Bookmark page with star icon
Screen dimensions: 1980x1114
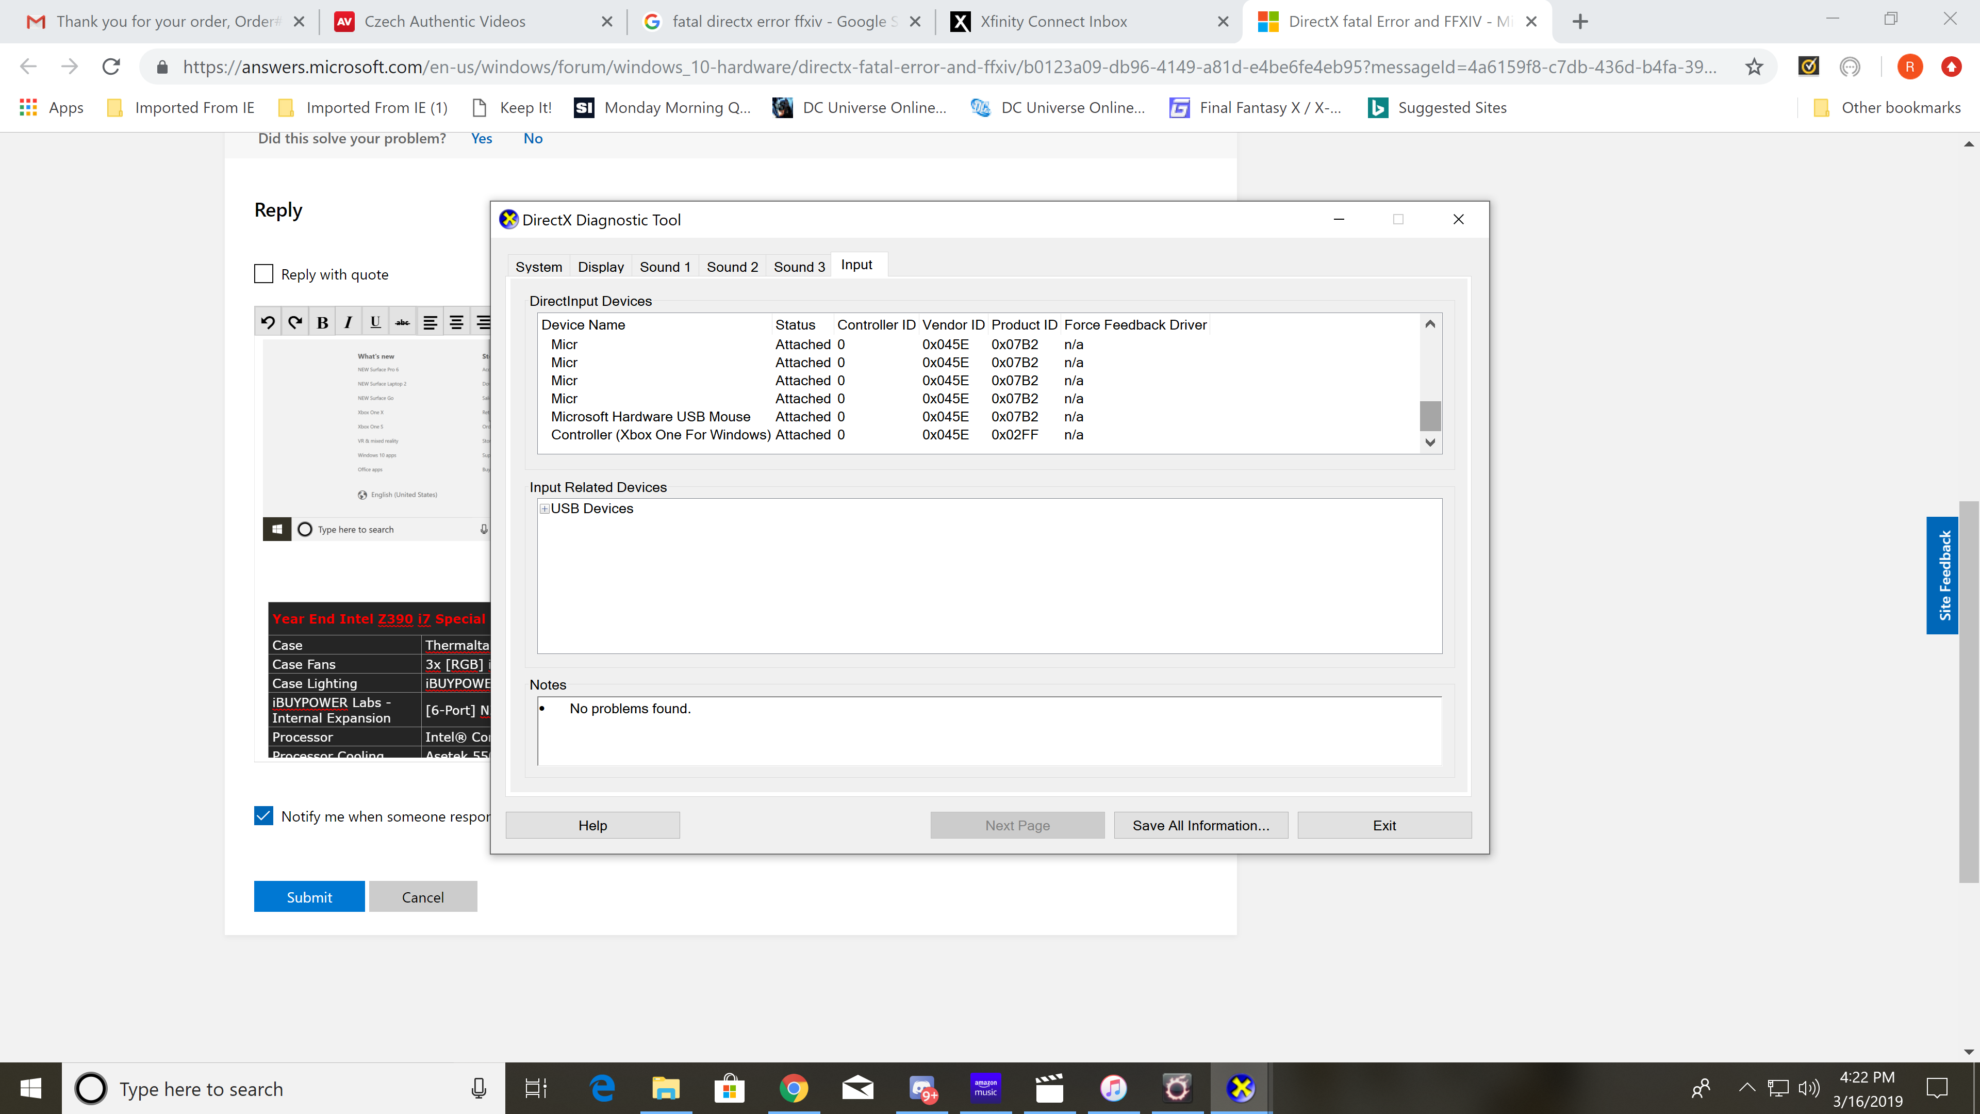(x=1753, y=67)
